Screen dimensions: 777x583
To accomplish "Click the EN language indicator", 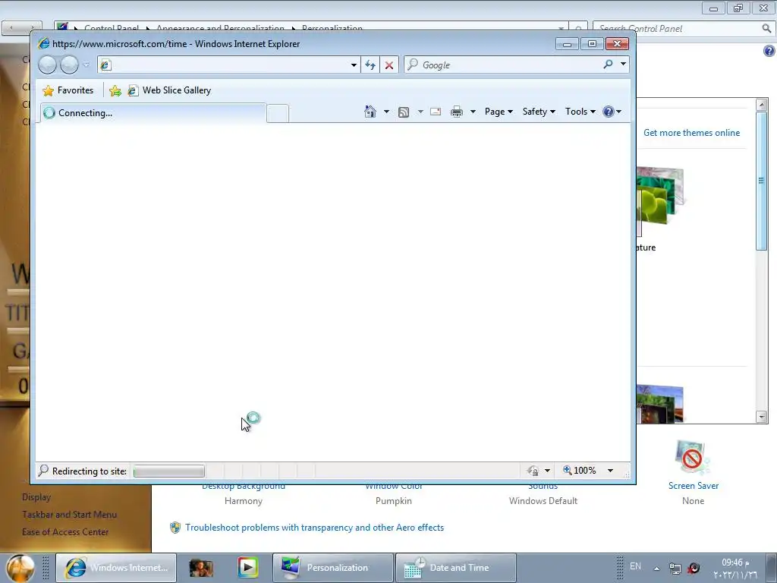I will 635,566.
